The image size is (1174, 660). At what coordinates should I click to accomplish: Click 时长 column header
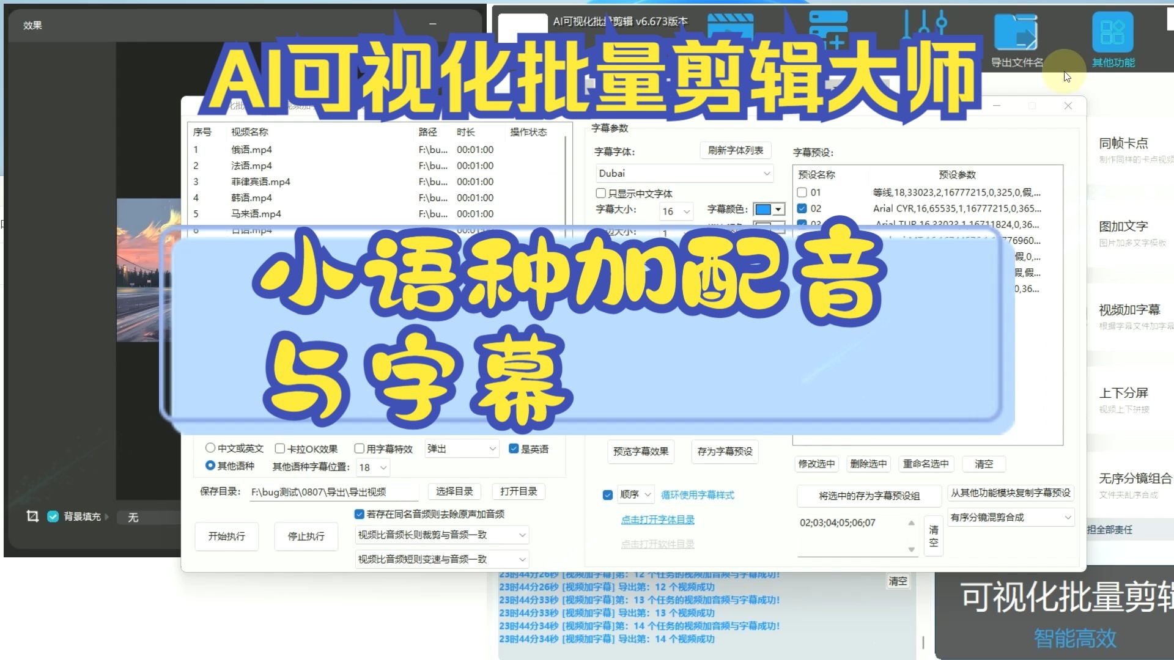[465, 132]
